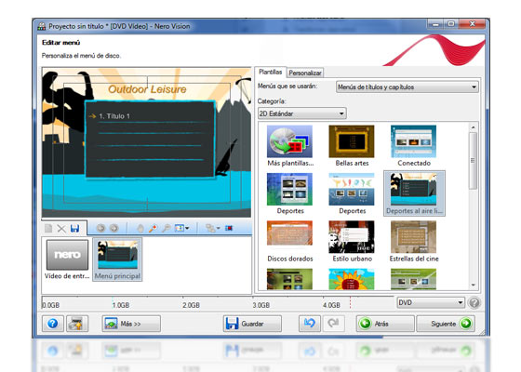Viewport: 521px width, 372px height.
Task: Click the gray help icon beside DVD dropdown
Action: point(474,303)
